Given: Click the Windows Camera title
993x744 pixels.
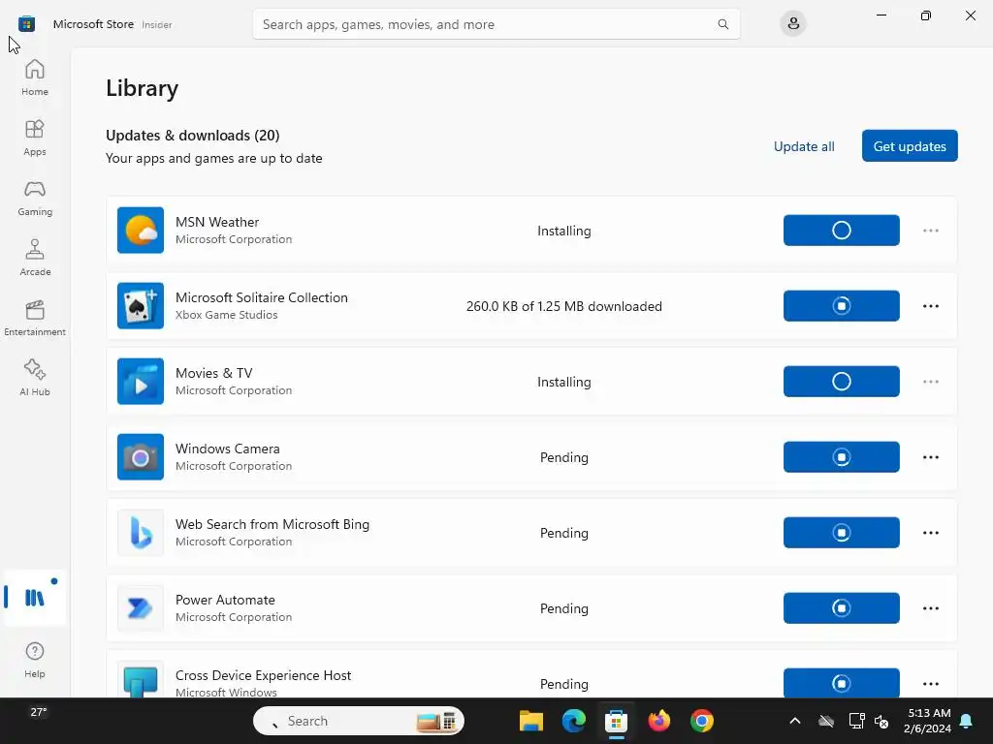Looking at the screenshot, I should click(227, 449).
